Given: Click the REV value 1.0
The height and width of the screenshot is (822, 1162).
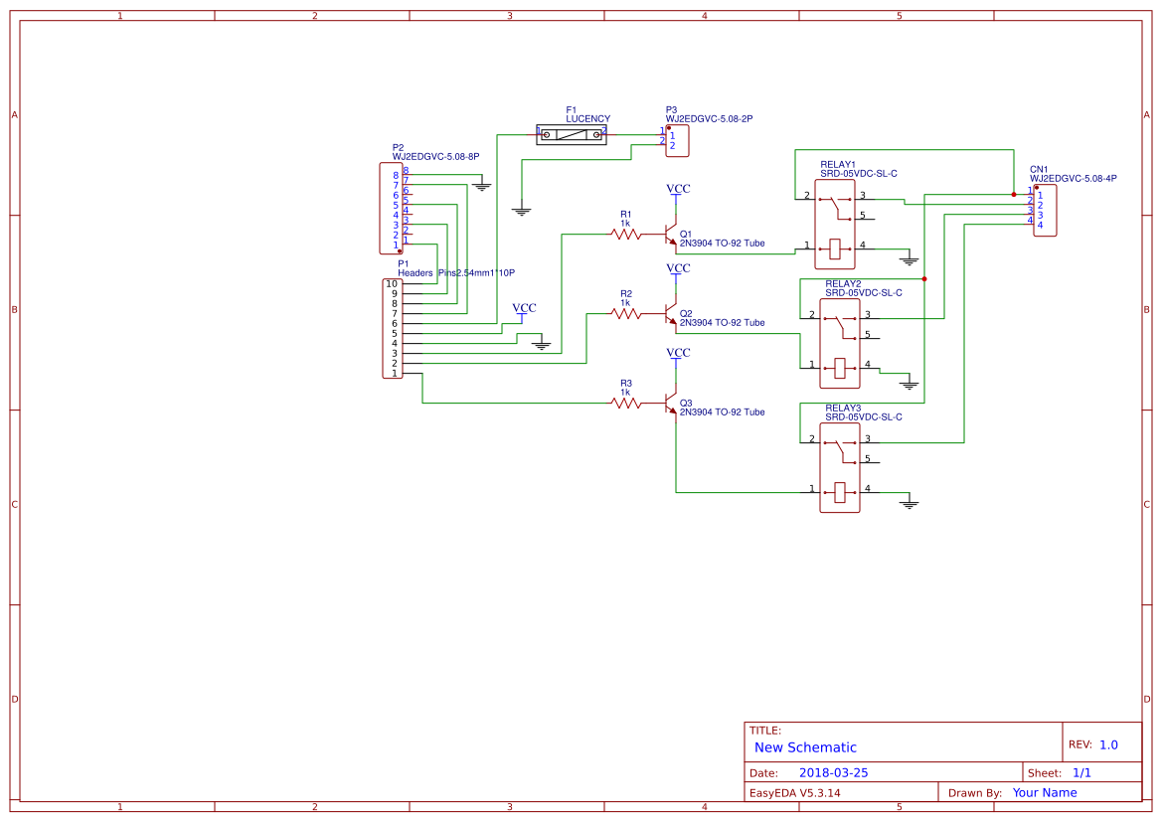Looking at the screenshot, I should [1108, 744].
